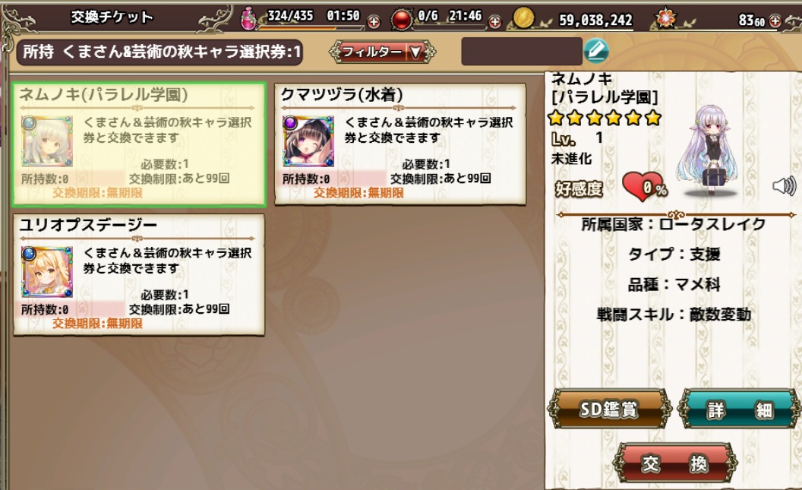The image size is (802, 490).
Task: Open SD鑑賞 viewer button
Action: 609,409
